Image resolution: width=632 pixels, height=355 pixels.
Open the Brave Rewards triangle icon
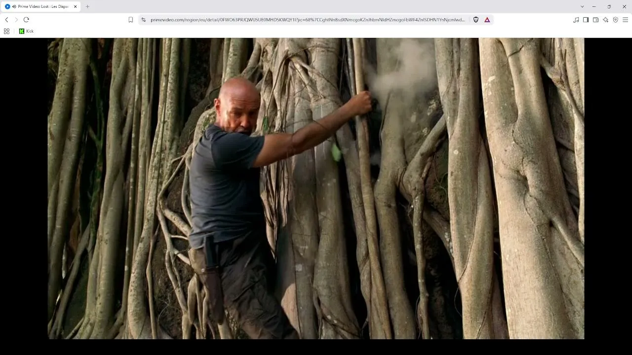coord(487,20)
